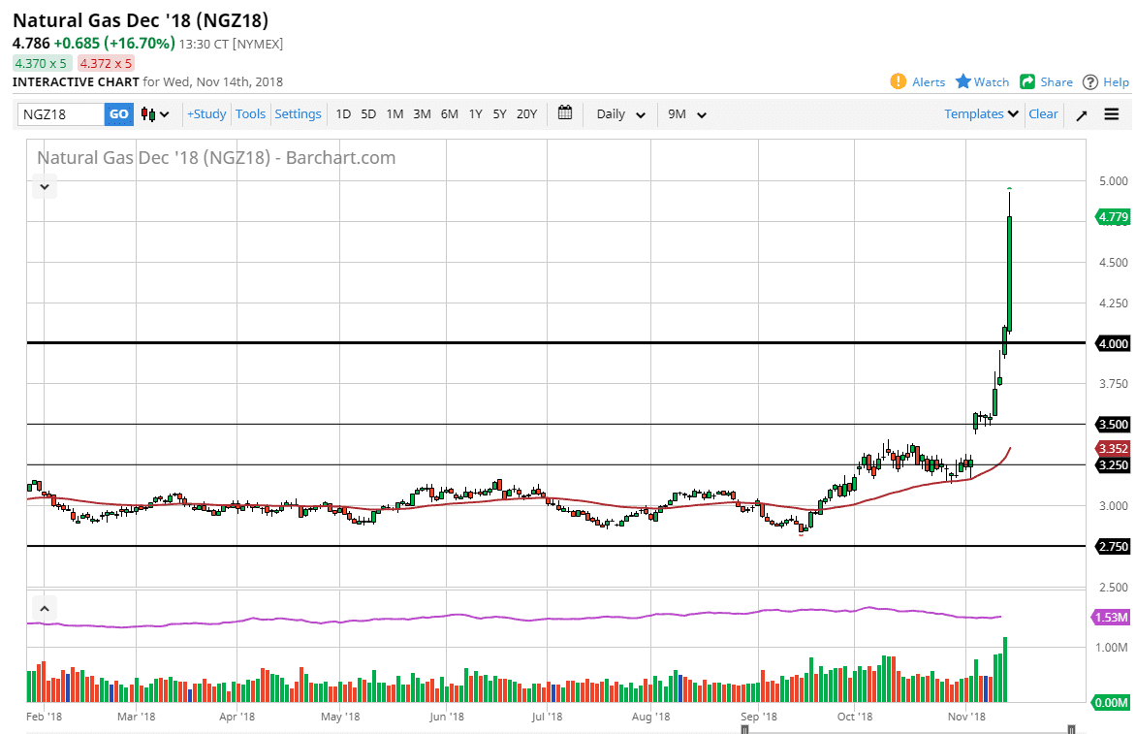
Task: Click the 1.53M volume average label
Action: pos(1112,618)
